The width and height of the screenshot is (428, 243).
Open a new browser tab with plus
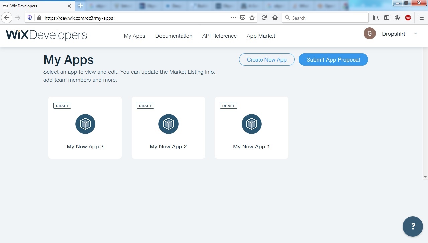tap(80, 6)
